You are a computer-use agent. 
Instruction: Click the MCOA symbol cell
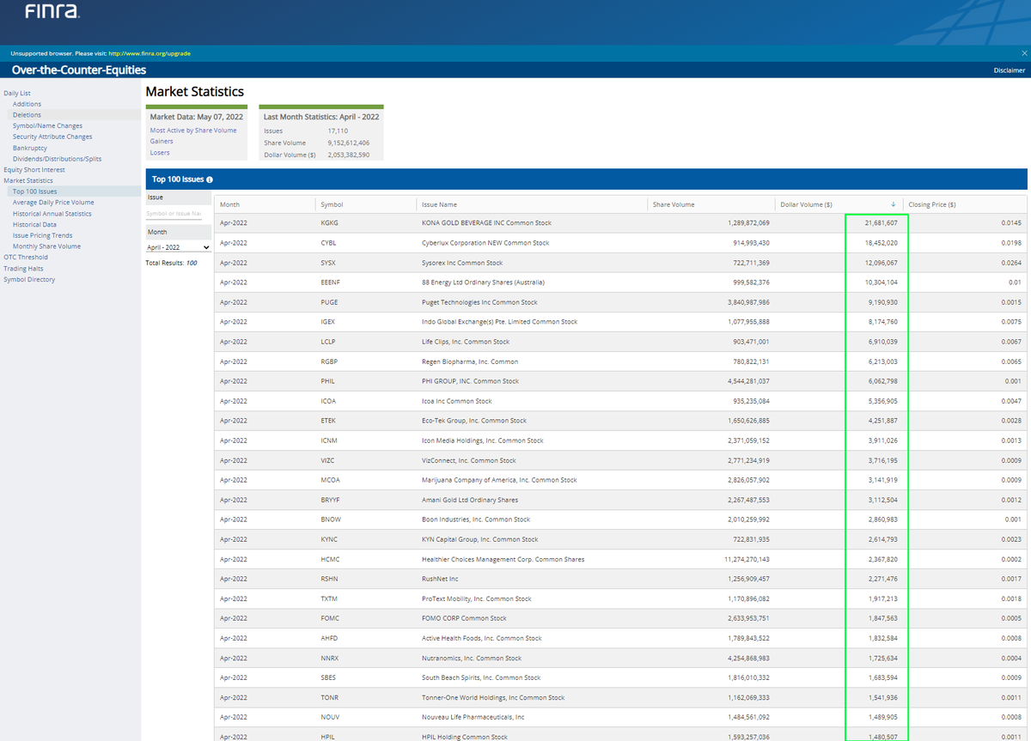pyautogui.click(x=330, y=480)
